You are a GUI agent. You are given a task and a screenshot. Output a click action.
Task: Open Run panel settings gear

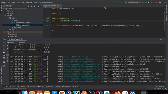161,39
